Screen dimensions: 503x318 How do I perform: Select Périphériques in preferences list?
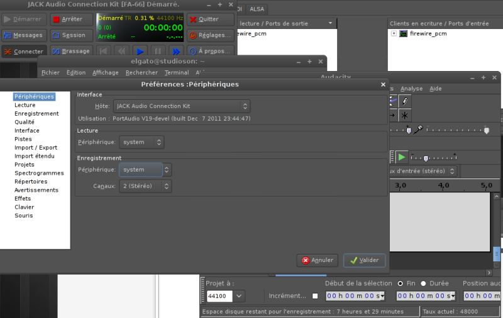(35, 97)
